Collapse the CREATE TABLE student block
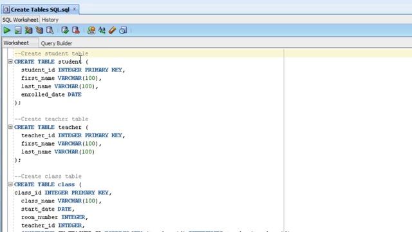 (10, 62)
